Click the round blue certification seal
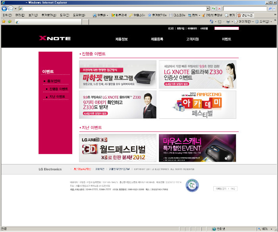Image resolution: width=278 pixels, height=232 pixels. tap(192, 186)
